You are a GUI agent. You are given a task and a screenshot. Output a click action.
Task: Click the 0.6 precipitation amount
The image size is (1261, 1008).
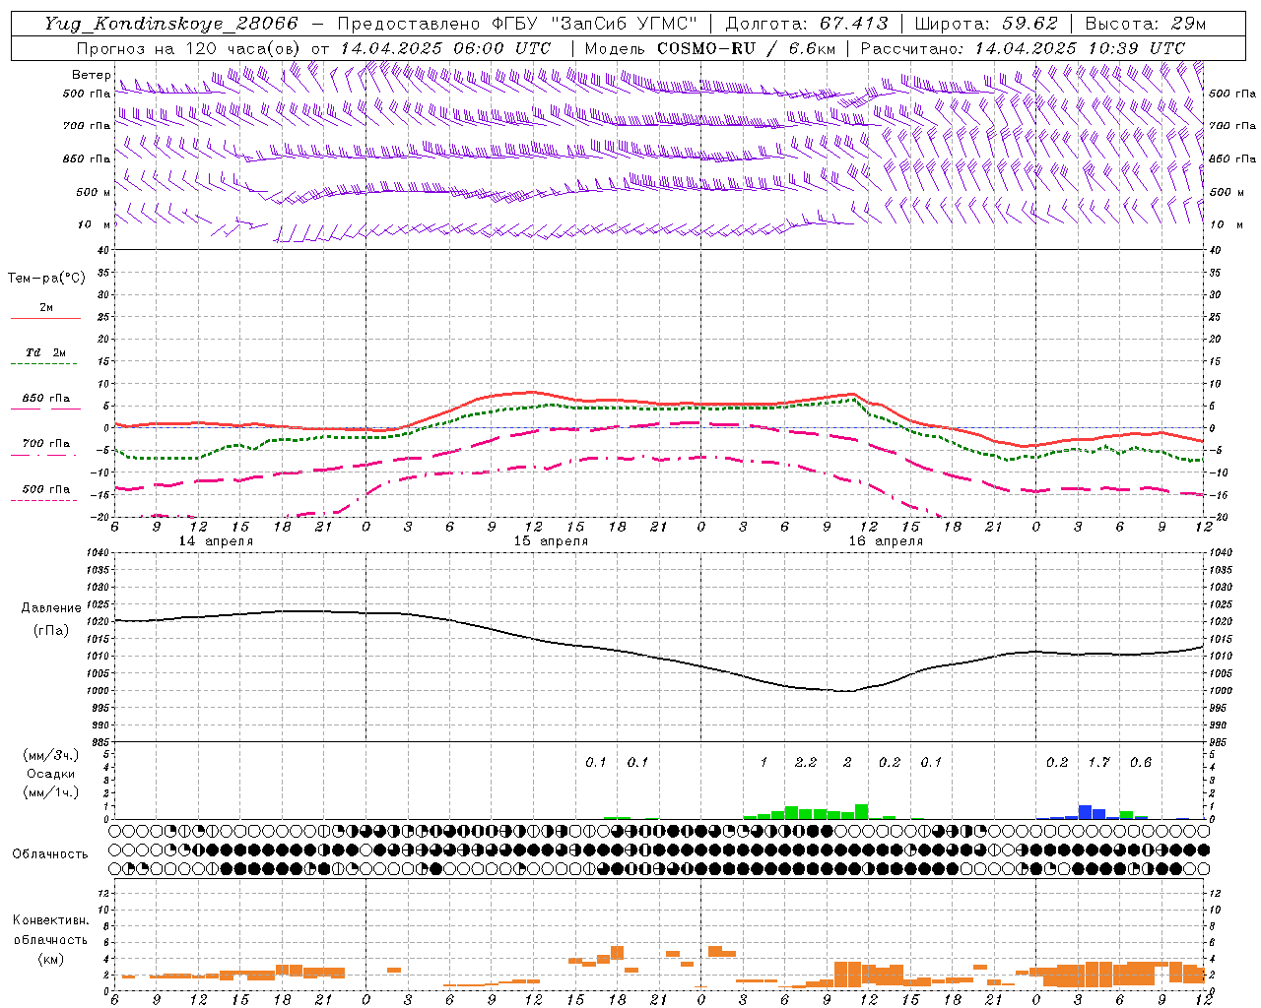(x=1140, y=762)
